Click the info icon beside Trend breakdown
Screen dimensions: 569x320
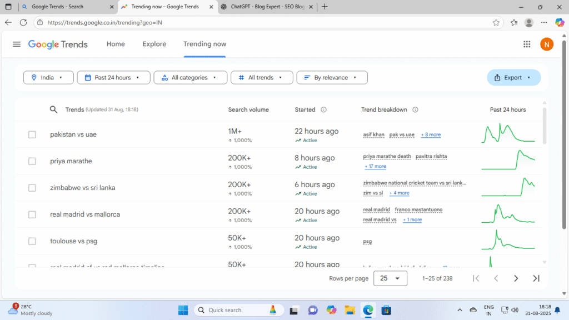415,110
